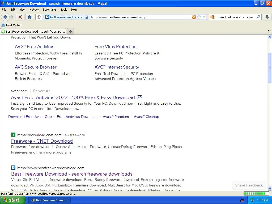Screen dimensions: 272x204
Task: Click the Forward arrow button
Action: pyautogui.click(x=12, y=17)
